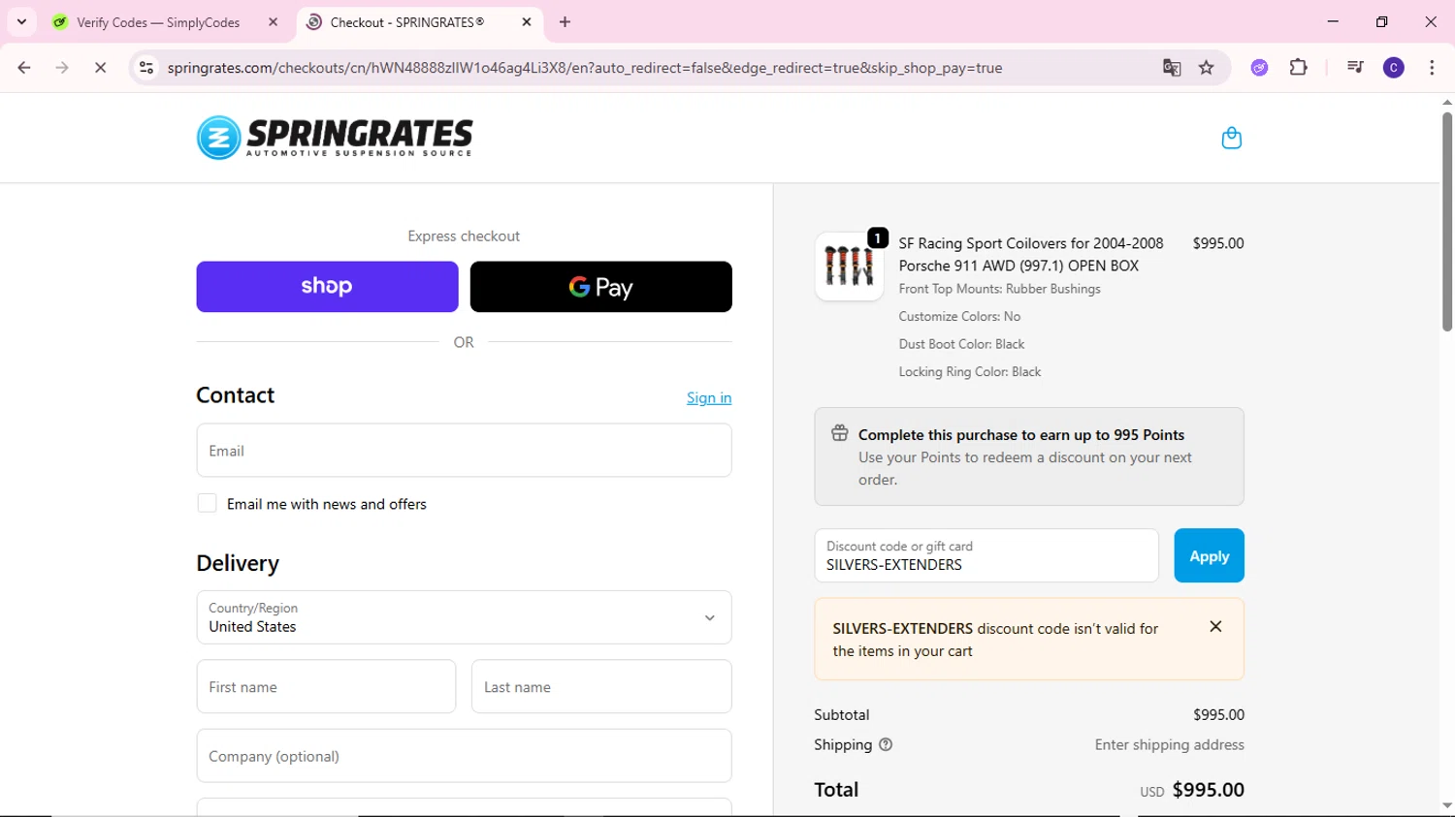Stop loading the page
Screen dimensions: 1455x817
tap(100, 68)
